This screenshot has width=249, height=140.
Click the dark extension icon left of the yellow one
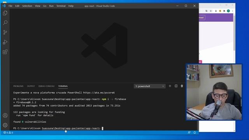[x=216, y=11]
